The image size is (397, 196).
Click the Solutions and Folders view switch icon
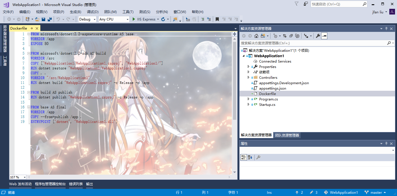click(x=263, y=36)
